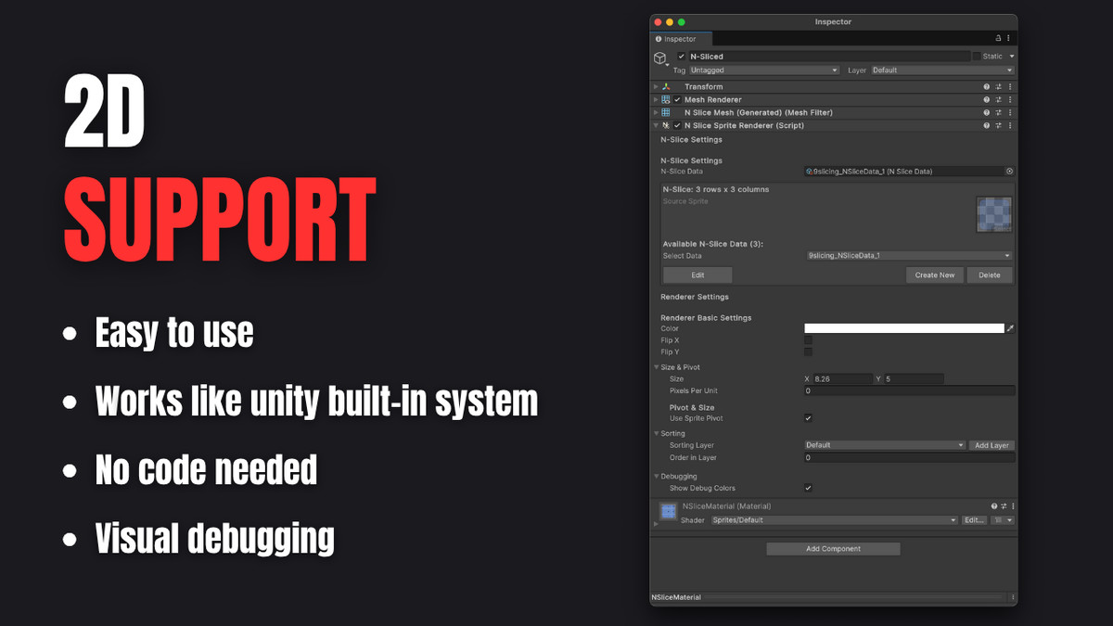Click the N Slice Mesh filter icon

666,112
